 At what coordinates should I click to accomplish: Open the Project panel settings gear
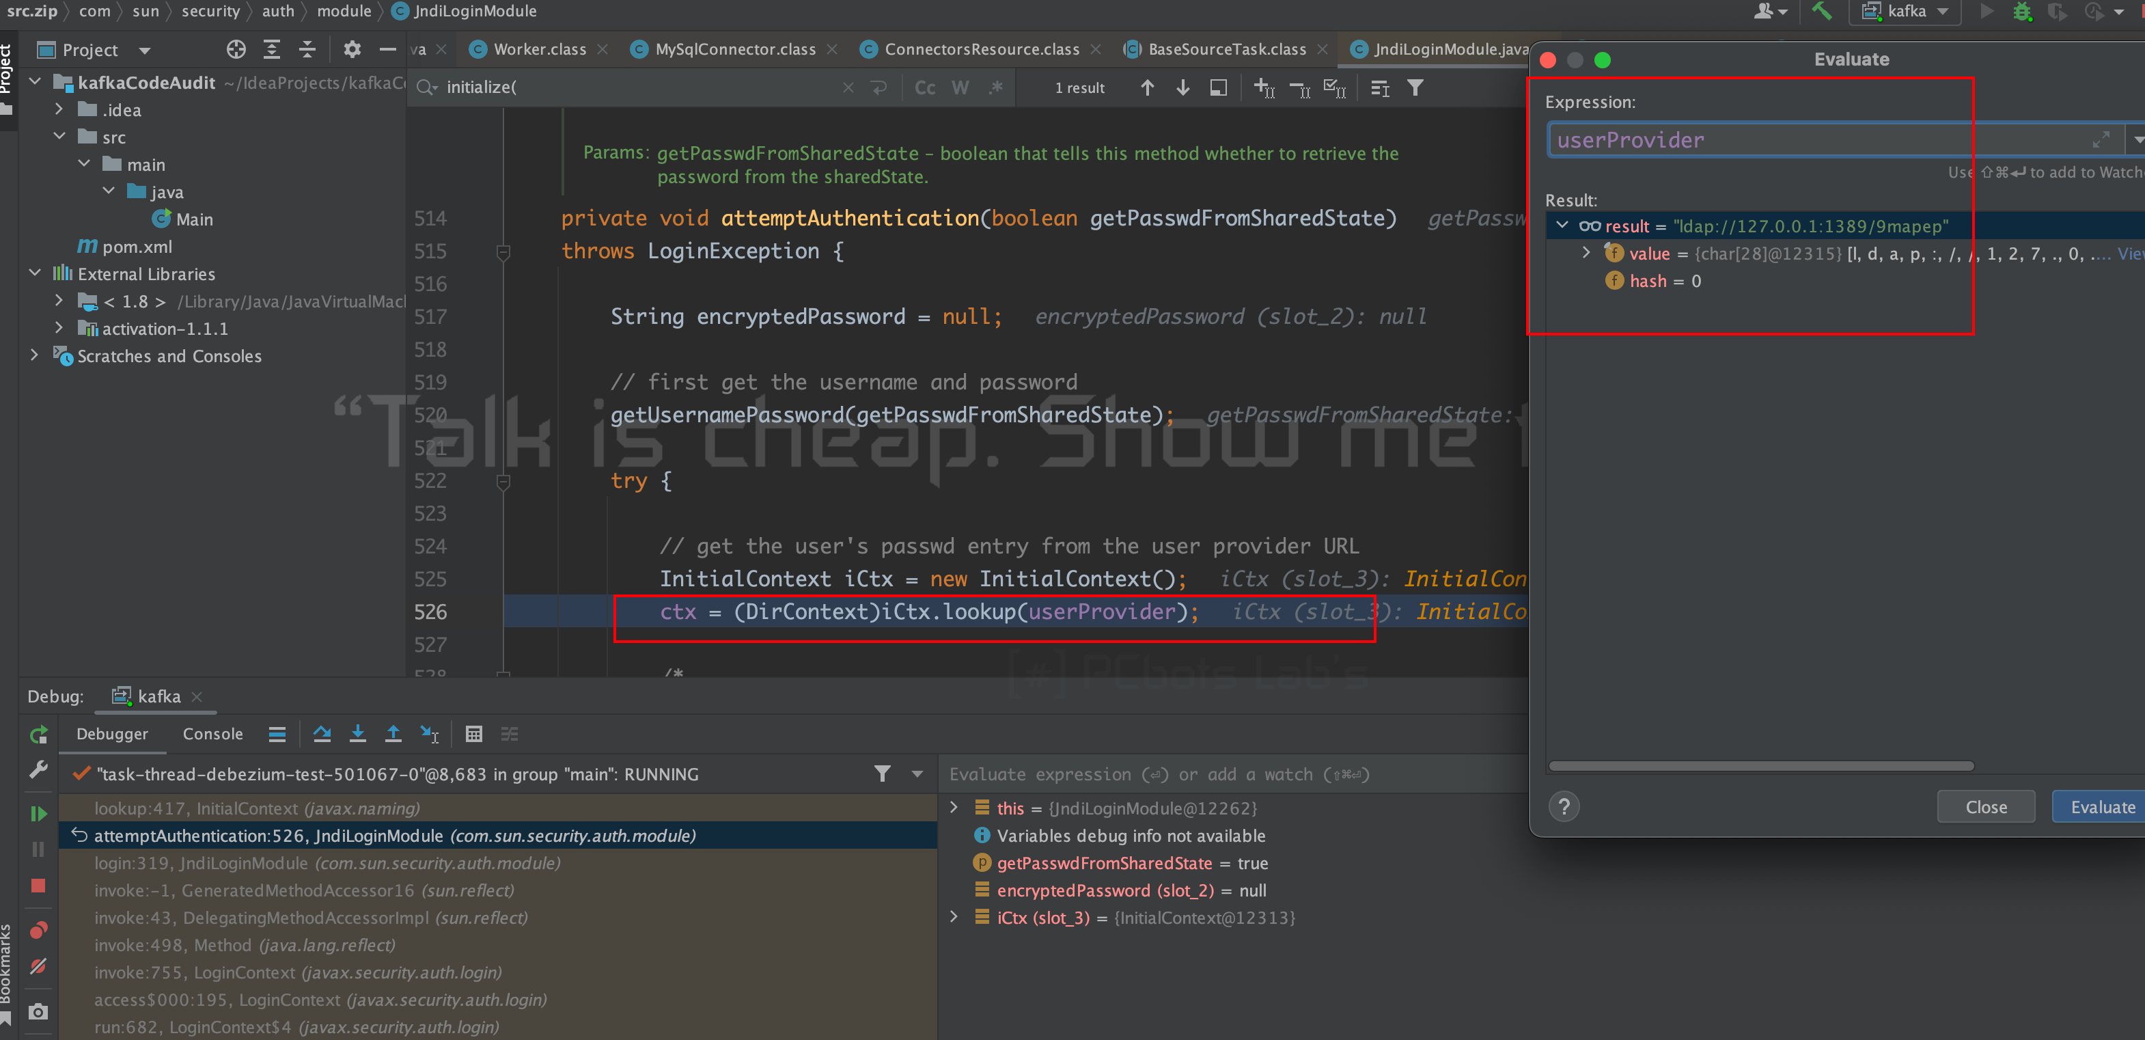coord(352,50)
